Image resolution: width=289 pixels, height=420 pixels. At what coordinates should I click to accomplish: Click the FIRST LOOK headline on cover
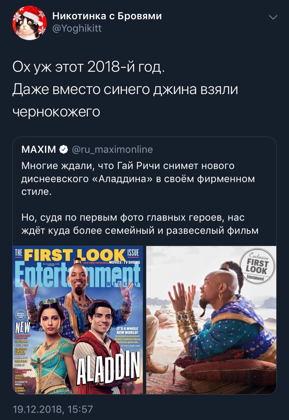75,255
